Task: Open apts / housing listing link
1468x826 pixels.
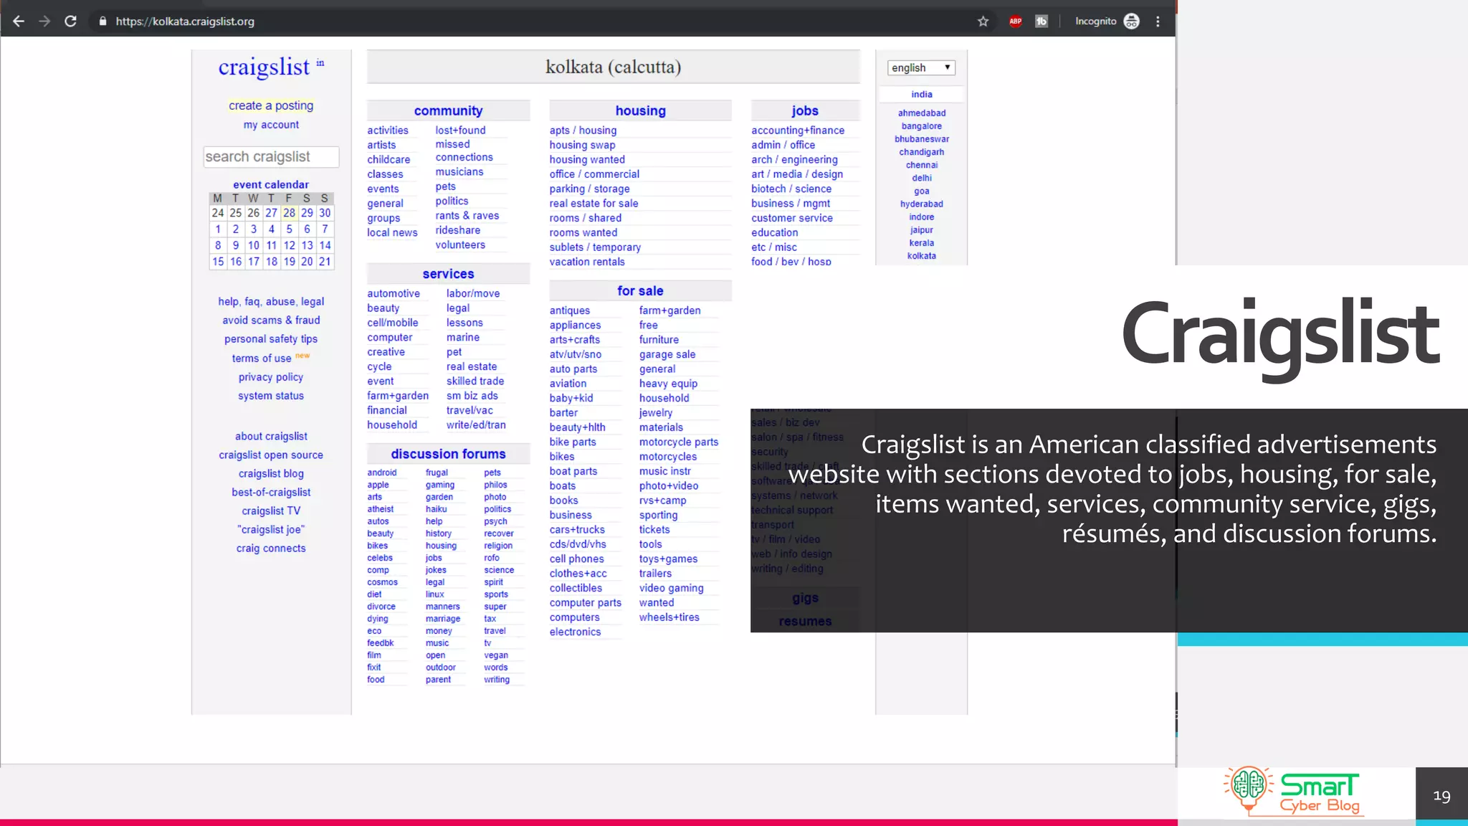Action: pyautogui.click(x=583, y=130)
